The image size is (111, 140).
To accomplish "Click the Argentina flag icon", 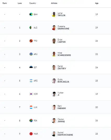I will click(31, 81).
